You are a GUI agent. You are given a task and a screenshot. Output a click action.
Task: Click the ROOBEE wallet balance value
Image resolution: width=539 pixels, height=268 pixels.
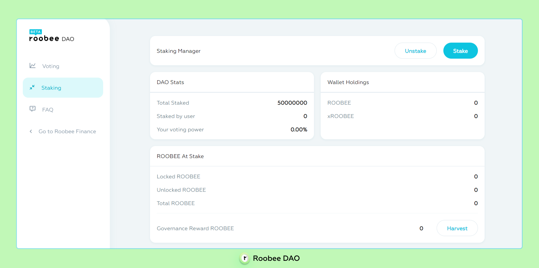click(x=476, y=103)
